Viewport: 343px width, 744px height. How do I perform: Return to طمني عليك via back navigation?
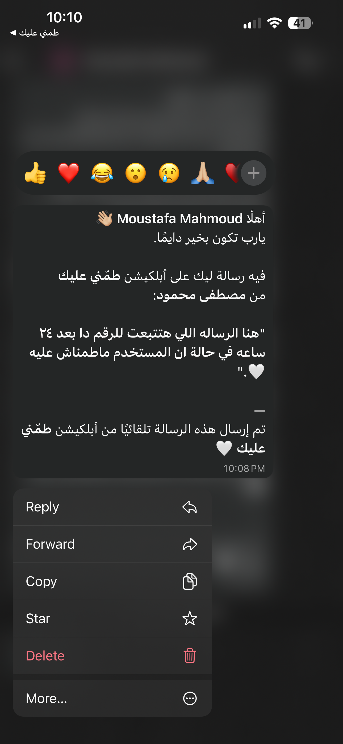coord(35,33)
